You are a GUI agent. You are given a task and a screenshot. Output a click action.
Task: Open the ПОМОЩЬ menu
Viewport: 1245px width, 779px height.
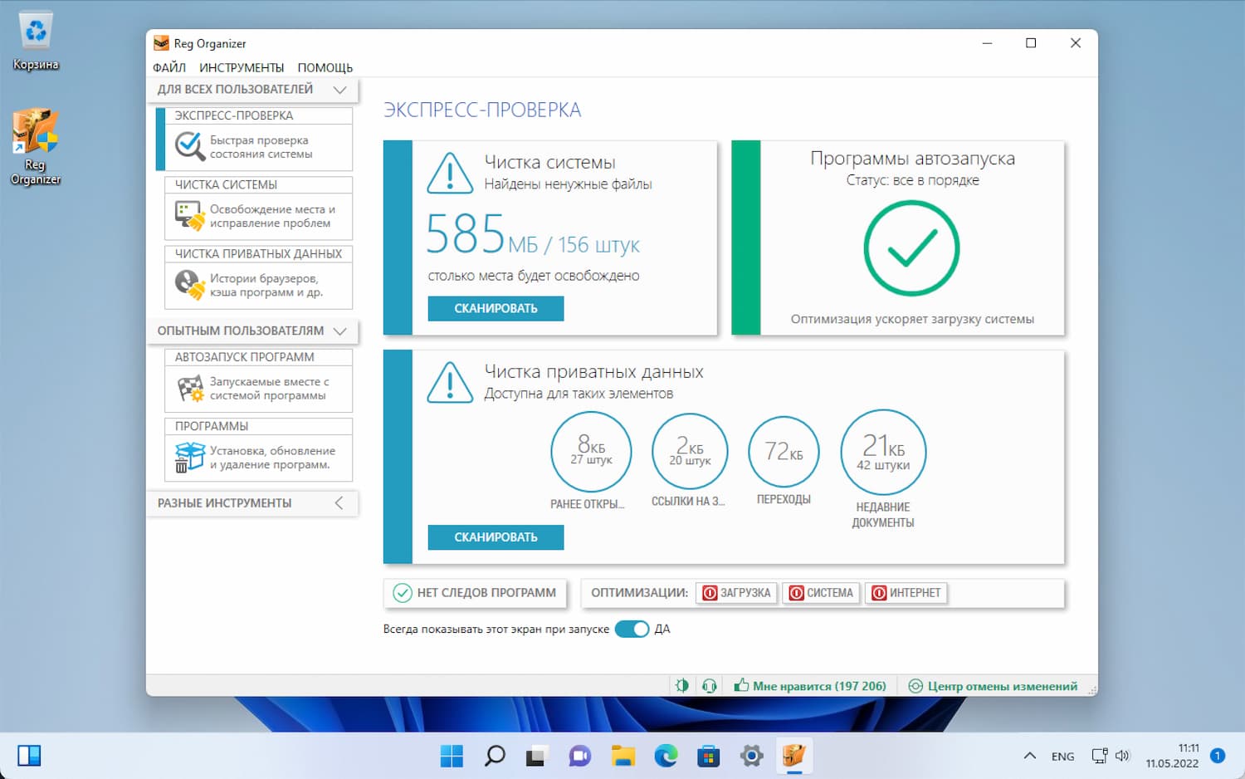click(x=325, y=67)
